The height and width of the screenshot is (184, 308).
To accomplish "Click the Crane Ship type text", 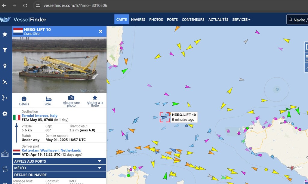I will point(32,34).
